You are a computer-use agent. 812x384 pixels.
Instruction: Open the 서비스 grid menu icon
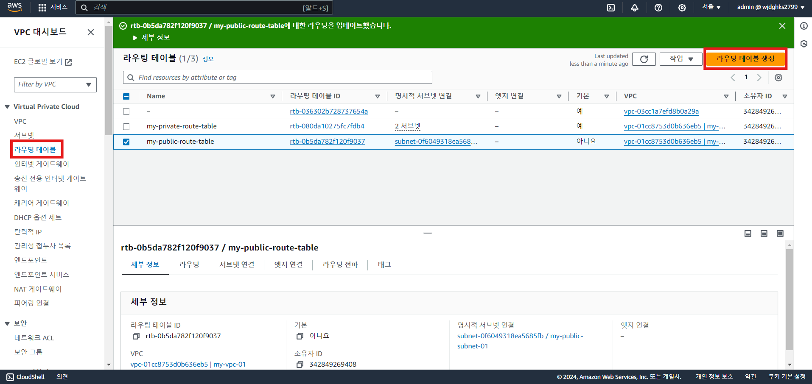point(42,8)
